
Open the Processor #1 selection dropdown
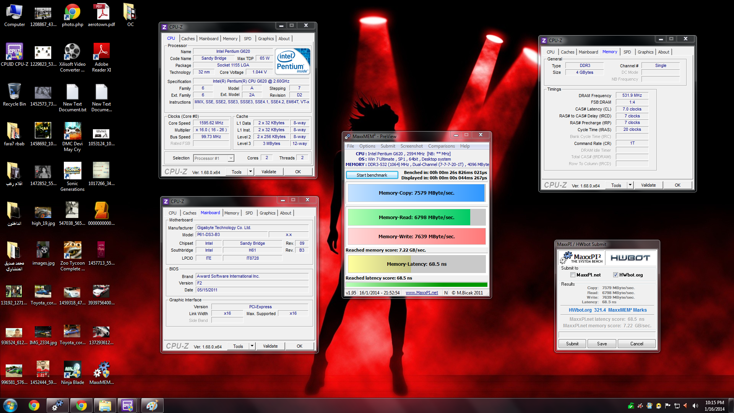click(214, 158)
